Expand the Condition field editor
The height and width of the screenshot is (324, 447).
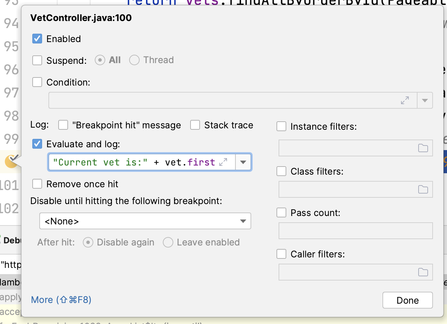(405, 100)
